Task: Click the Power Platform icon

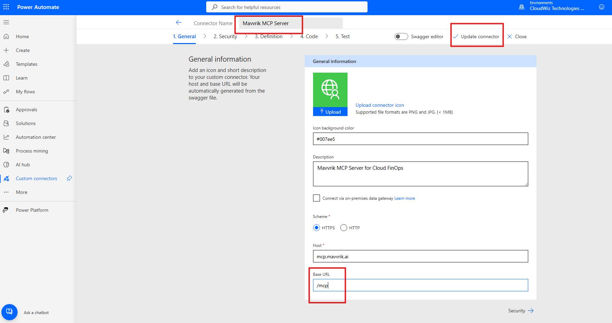Action: point(6,210)
